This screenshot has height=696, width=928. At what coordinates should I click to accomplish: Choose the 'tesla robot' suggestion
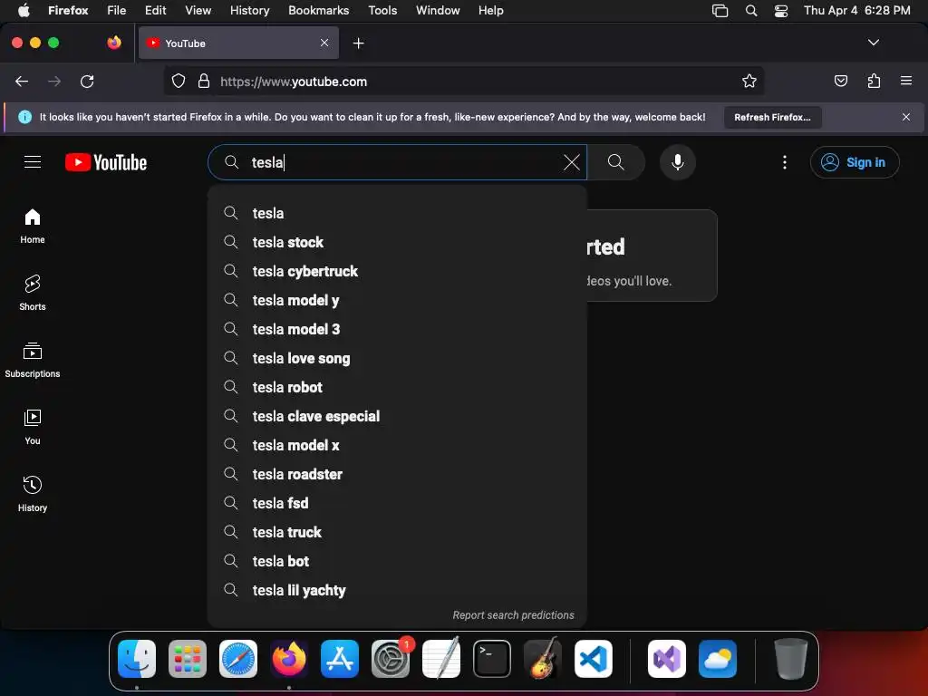click(397, 387)
